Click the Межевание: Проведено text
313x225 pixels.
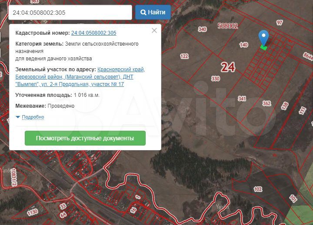(45, 106)
